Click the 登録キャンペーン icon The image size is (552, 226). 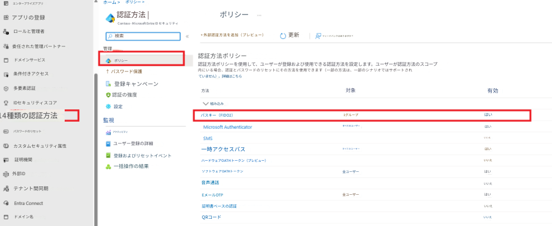[108, 84]
